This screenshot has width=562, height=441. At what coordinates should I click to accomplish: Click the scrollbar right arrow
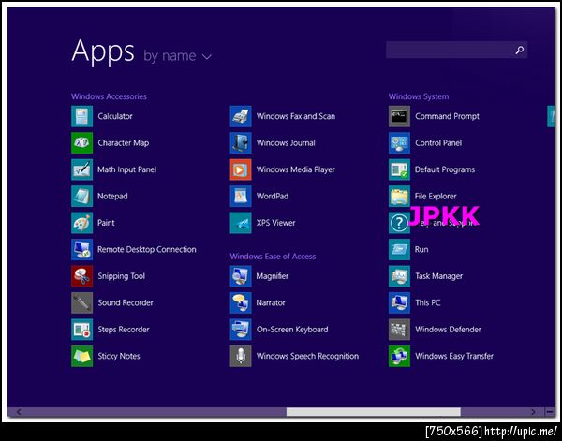(x=533, y=412)
